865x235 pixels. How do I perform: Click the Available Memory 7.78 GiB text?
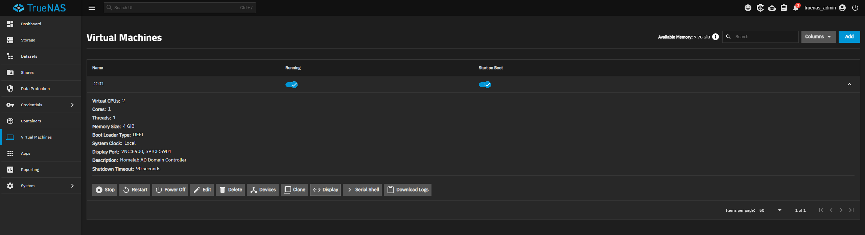684,37
